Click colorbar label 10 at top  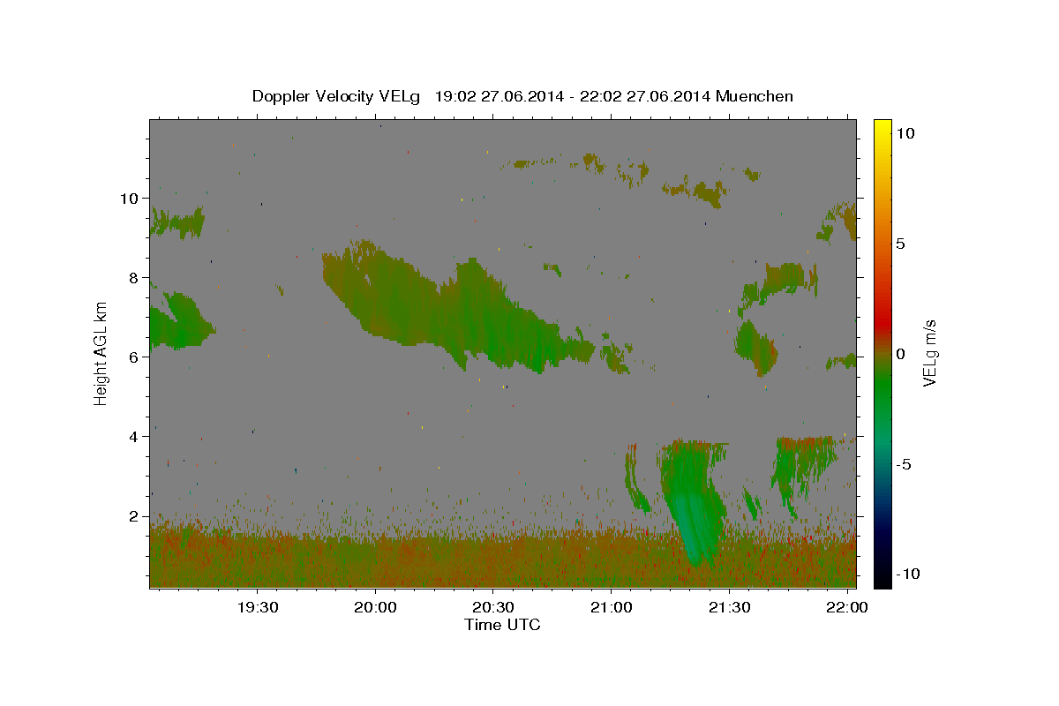coord(905,133)
